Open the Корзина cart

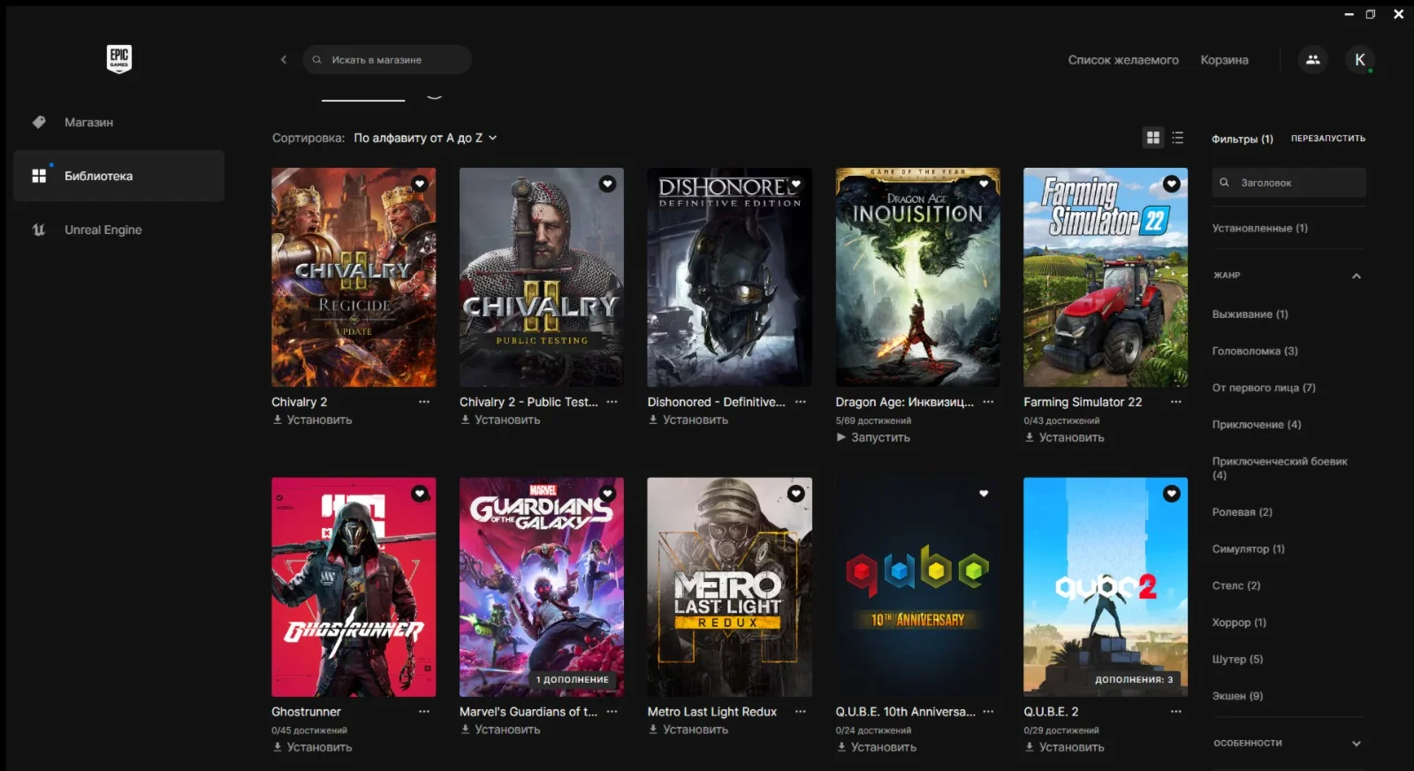pyautogui.click(x=1224, y=60)
